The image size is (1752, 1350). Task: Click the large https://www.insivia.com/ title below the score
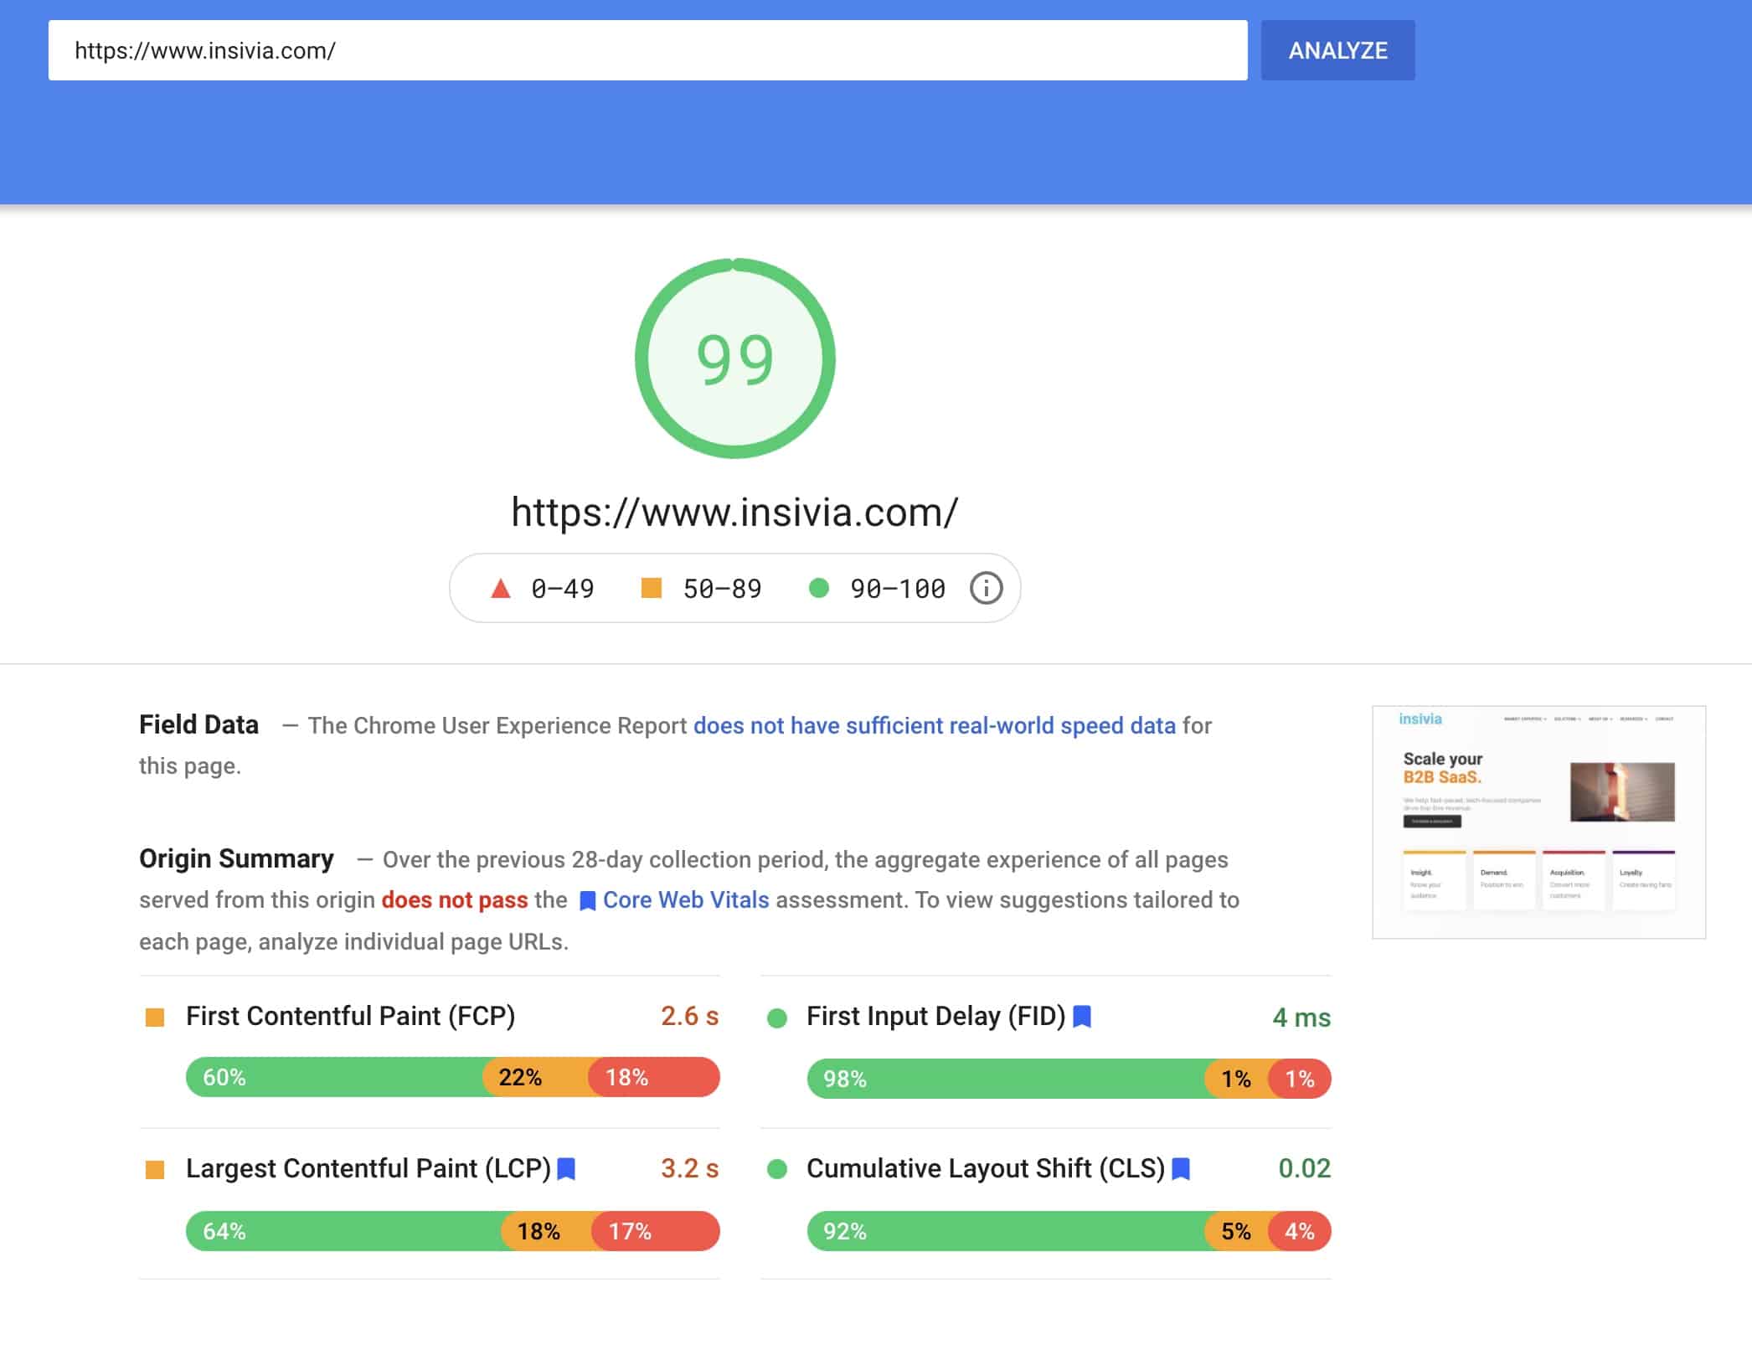[x=734, y=512]
